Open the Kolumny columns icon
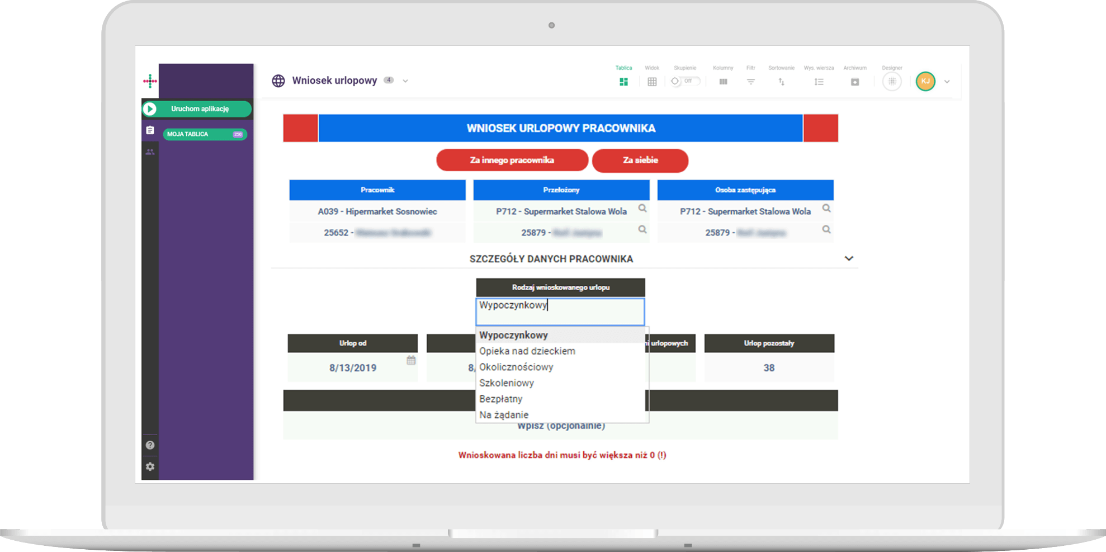Image resolution: width=1106 pixels, height=552 pixels. [x=723, y=82]
